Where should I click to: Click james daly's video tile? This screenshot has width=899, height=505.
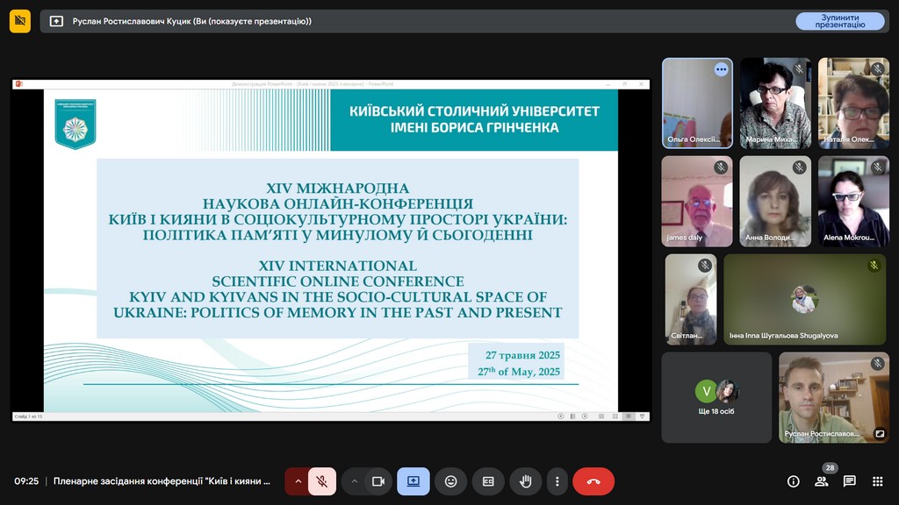[x=696, y=201]
